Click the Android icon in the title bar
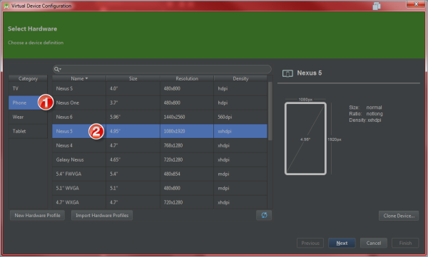428x257 pixels. point(6,6)
